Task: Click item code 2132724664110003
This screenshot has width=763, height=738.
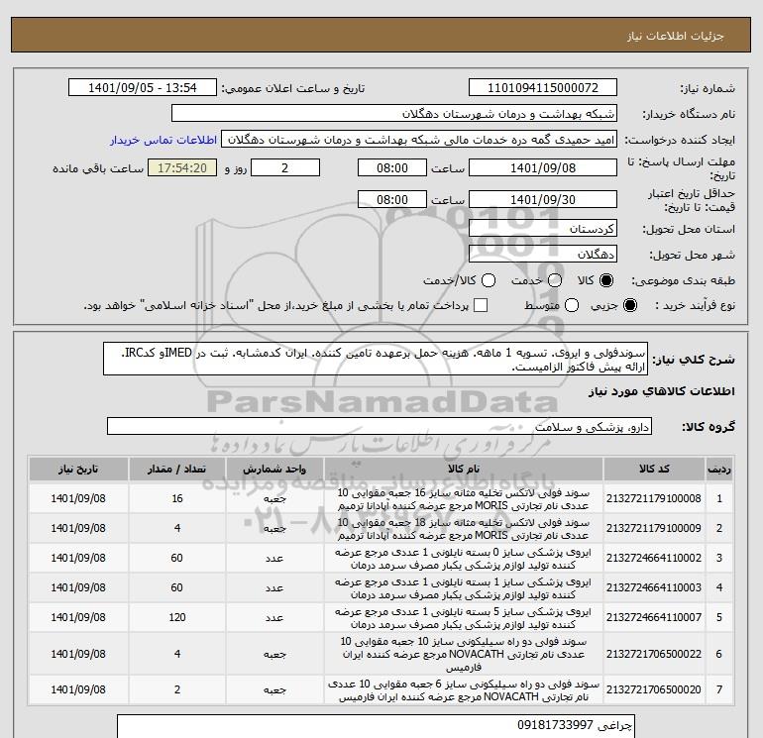Action: [654, 587]
